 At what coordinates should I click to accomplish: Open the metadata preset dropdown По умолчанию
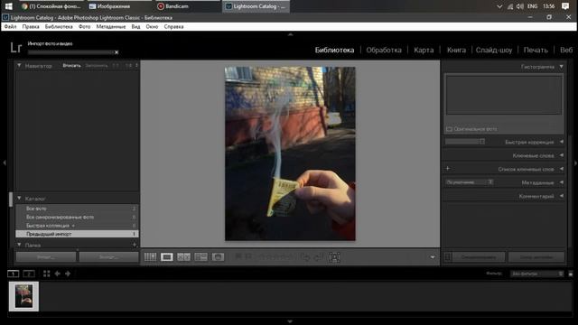tap(469, 182)
